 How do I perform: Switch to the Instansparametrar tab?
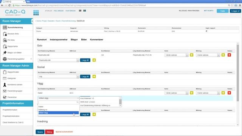click(59, 40)
